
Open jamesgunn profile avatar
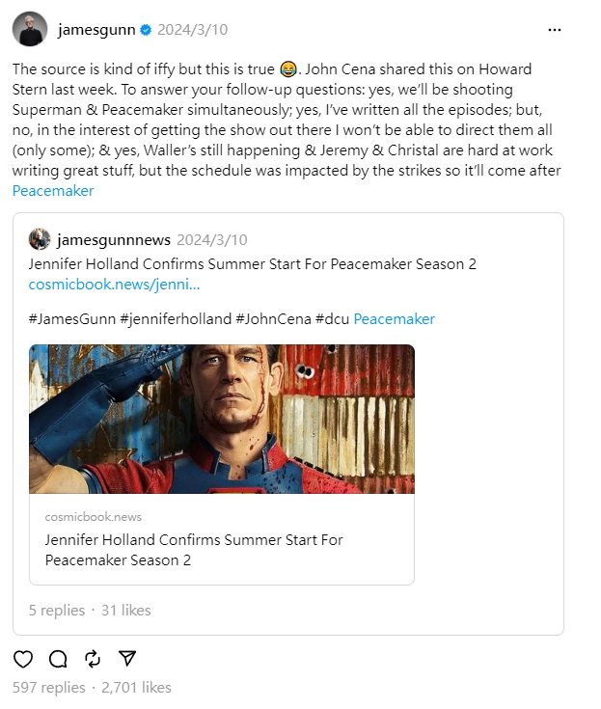point(30,29)
